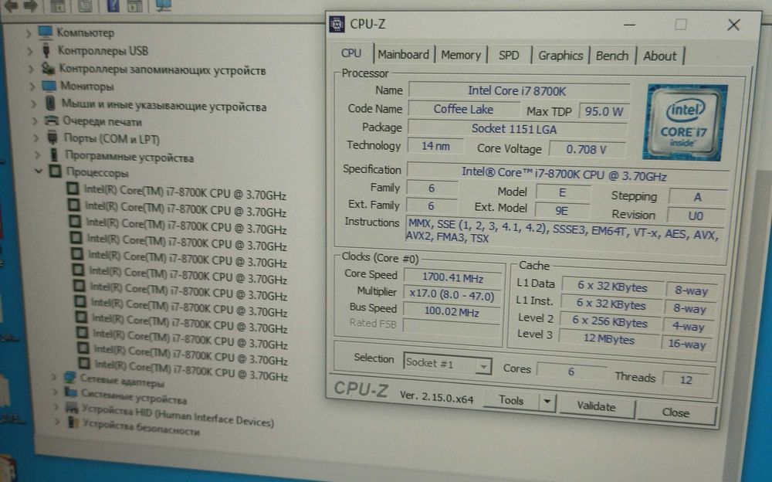This screenshot has height=482, width=772.
Task: Click the CPU-Z title bar app icon
Action: [337, 24]
